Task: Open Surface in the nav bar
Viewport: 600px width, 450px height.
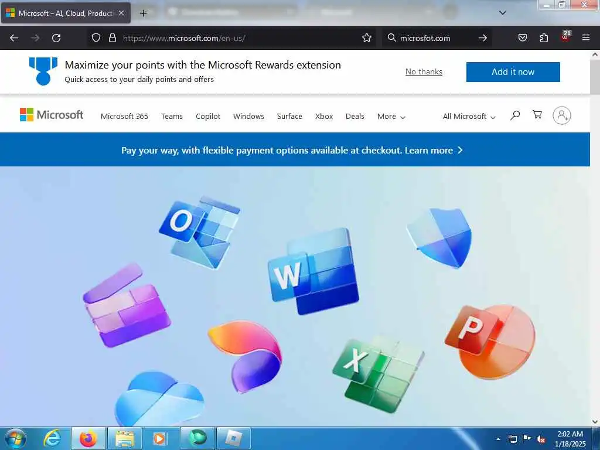Action: click(x=289, y=117)
